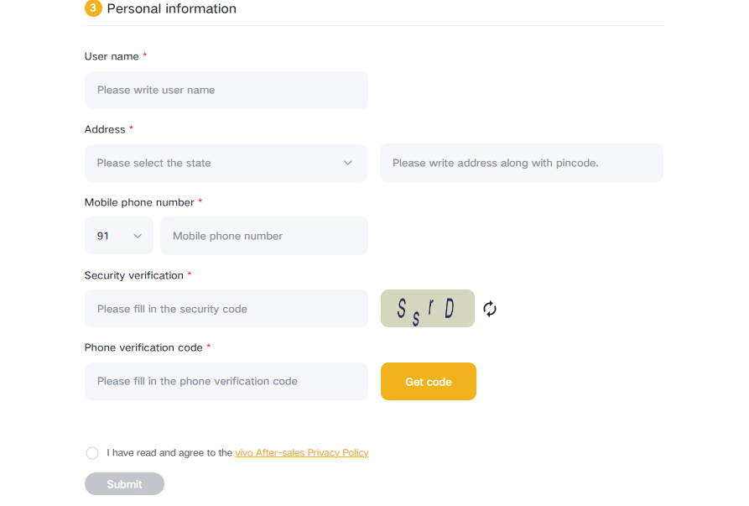The height and width of the screenshot is (506, 749).
Task: Focus the mobile phone number input
Action: point(263,236)
